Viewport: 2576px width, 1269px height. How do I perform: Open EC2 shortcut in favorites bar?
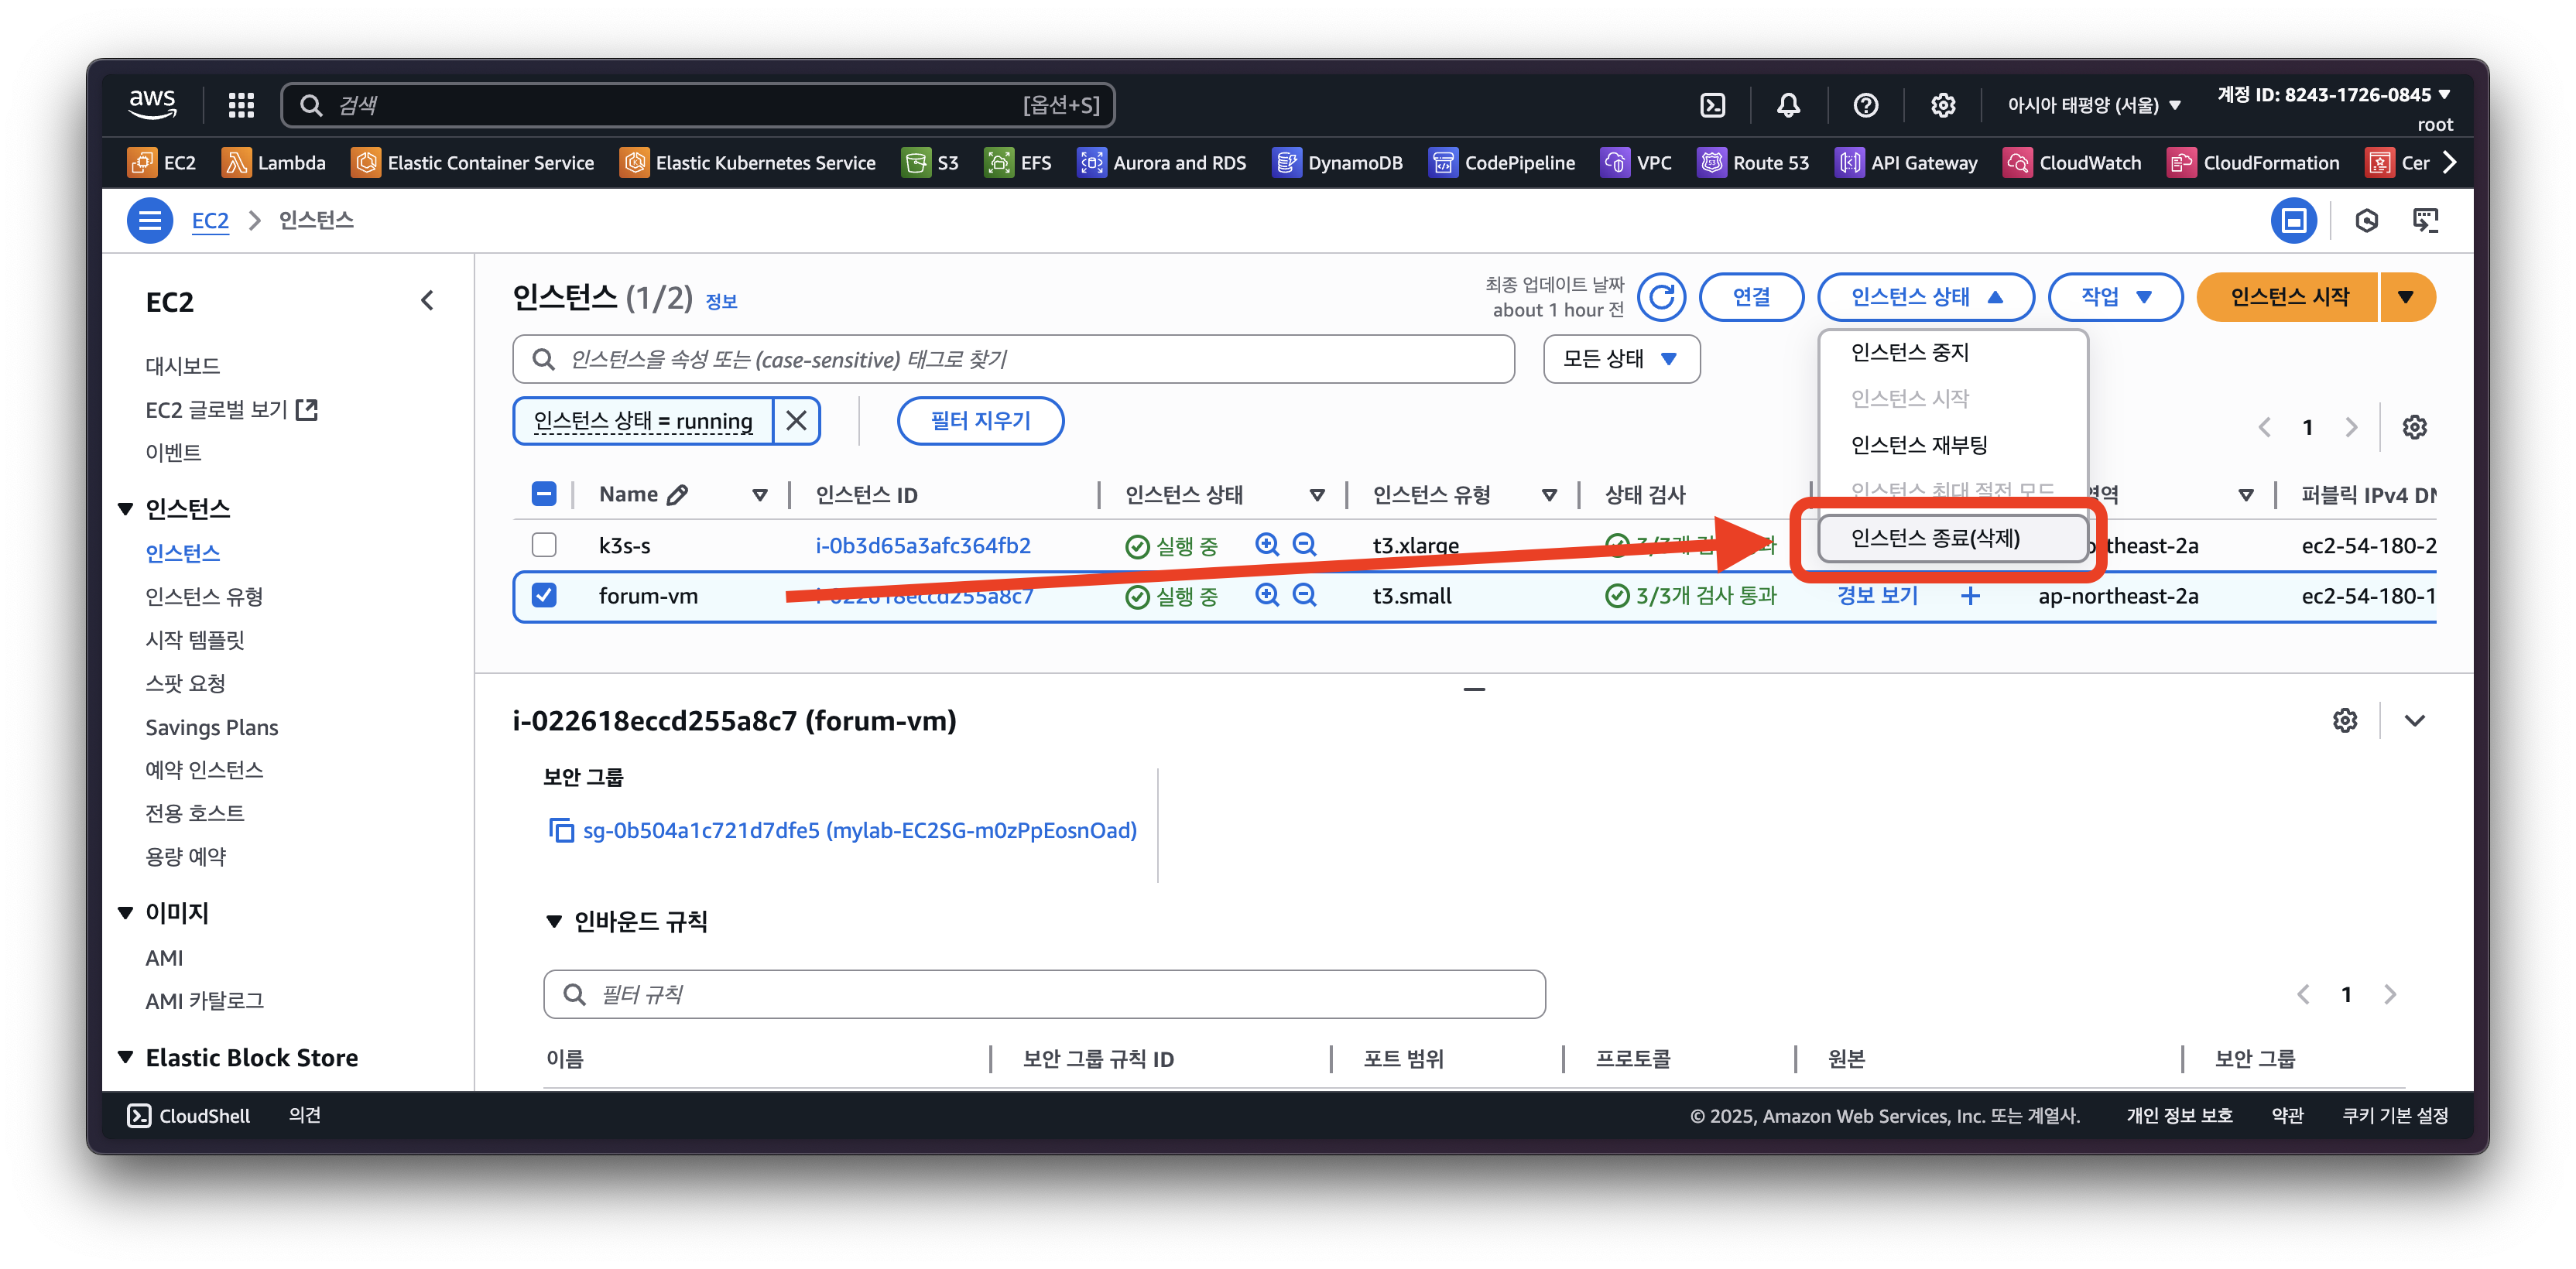click(162, 162)
